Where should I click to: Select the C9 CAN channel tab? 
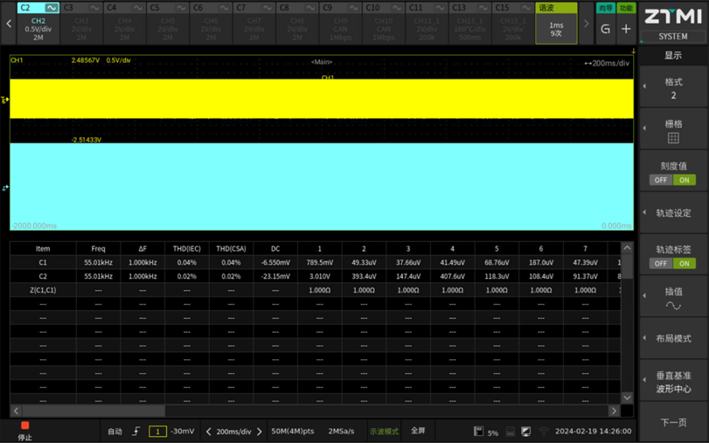tap(340, 23)
